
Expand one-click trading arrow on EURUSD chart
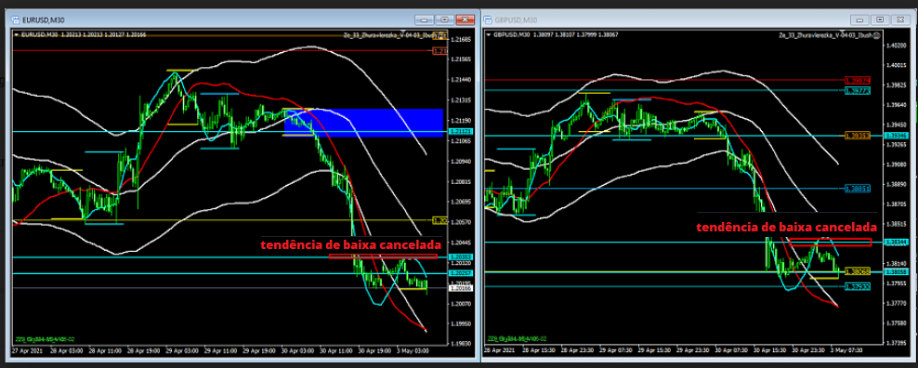pos(17,35)
